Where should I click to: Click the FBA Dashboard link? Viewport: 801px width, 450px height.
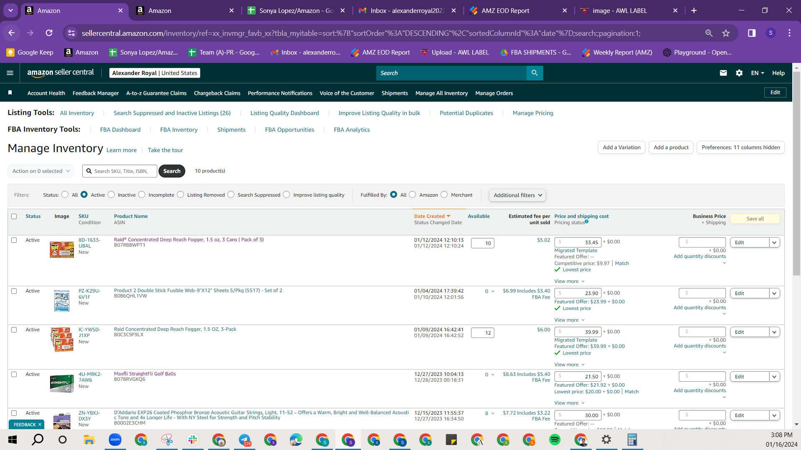(x=120, y=130)
